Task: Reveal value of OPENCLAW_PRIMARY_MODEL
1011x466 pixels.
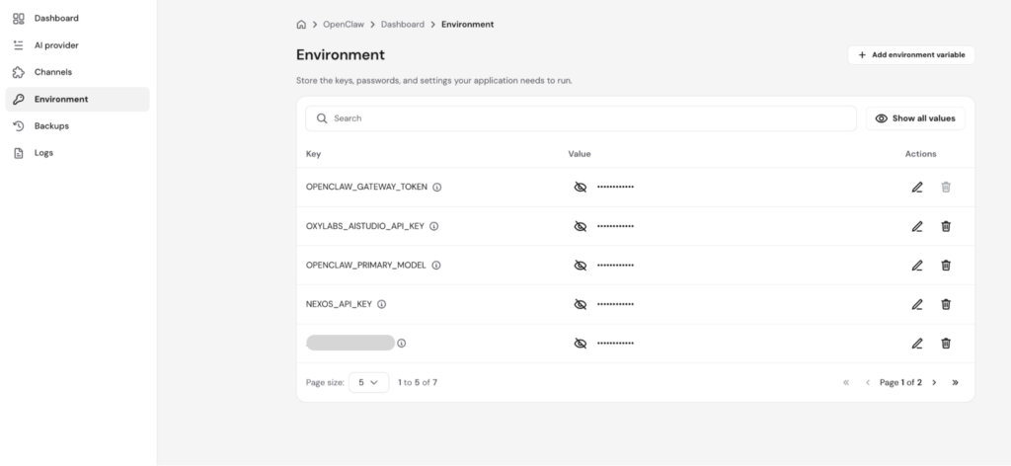Action: pyautogui.click(x=581, y=266)
